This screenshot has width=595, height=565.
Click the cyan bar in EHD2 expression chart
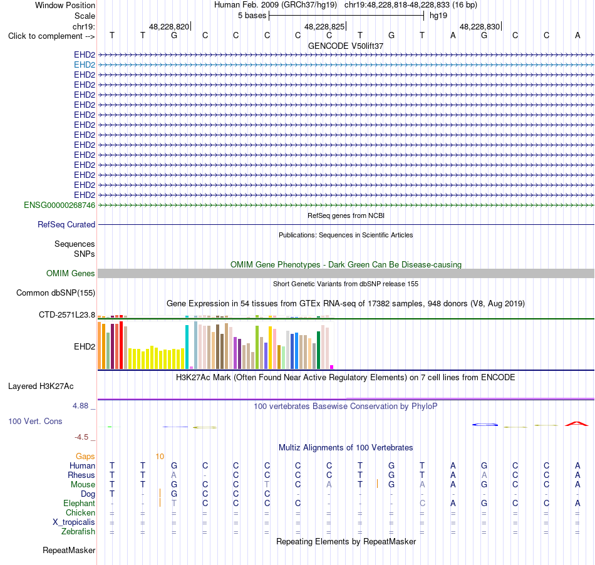tap(187, 347)
